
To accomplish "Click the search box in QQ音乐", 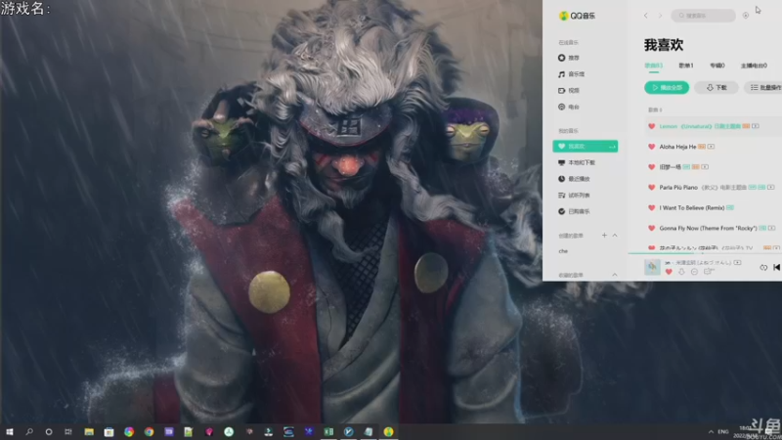I will pyautogui.click(x=703, y=16).
